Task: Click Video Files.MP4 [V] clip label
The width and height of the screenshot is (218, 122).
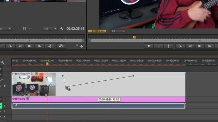Action: 23,74
